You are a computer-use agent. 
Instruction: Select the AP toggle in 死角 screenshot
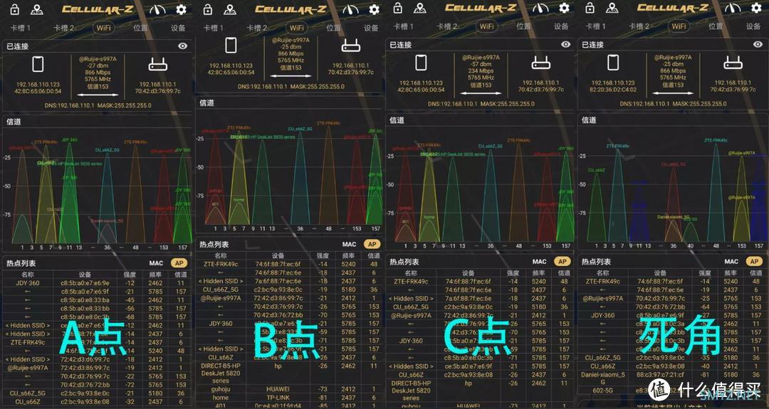point(754,262)
